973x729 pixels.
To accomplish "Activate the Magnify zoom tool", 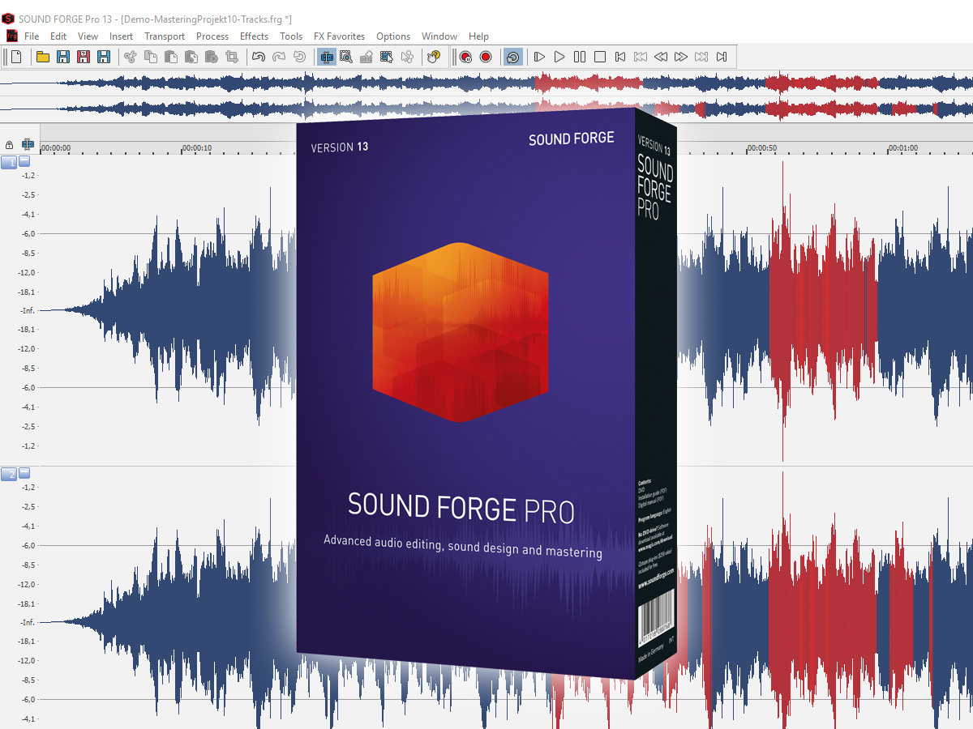I will click(348, 57).
